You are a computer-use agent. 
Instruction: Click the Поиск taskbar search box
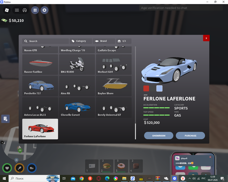pos(34,178)
